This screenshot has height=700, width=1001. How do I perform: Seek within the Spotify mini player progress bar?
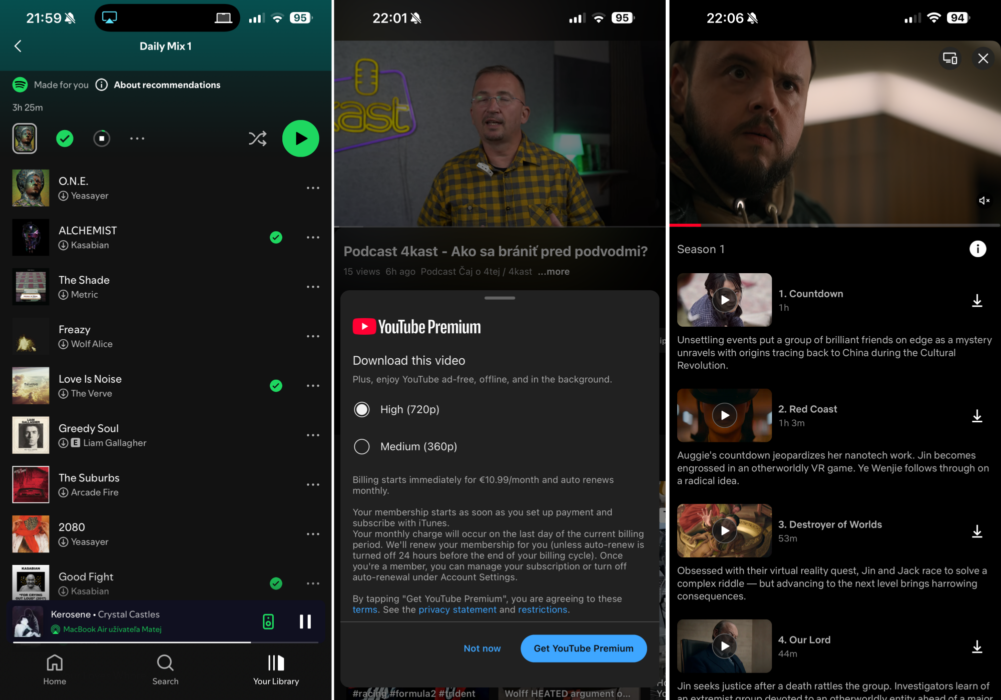pos(166,642)
